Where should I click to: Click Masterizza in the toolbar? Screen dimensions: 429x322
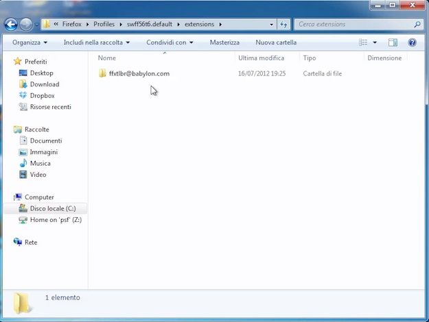[224, 42]
